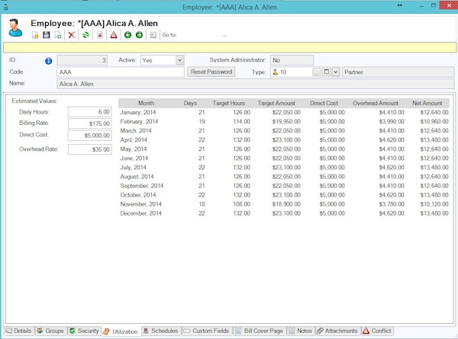Click the Direct Cost column header
This screenshot has width=458, height=339.
click(324, 103)
